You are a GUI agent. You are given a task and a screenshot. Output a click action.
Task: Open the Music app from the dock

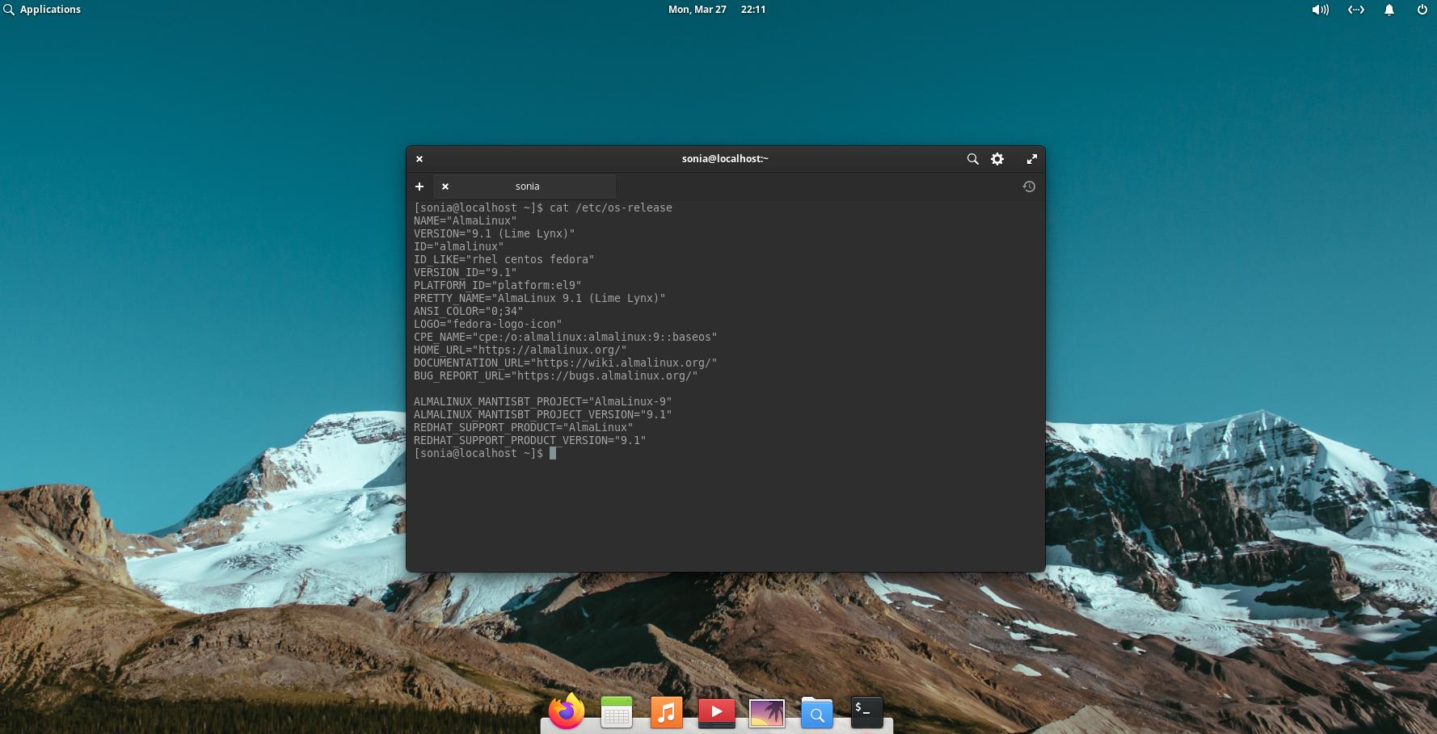point(667,712)
